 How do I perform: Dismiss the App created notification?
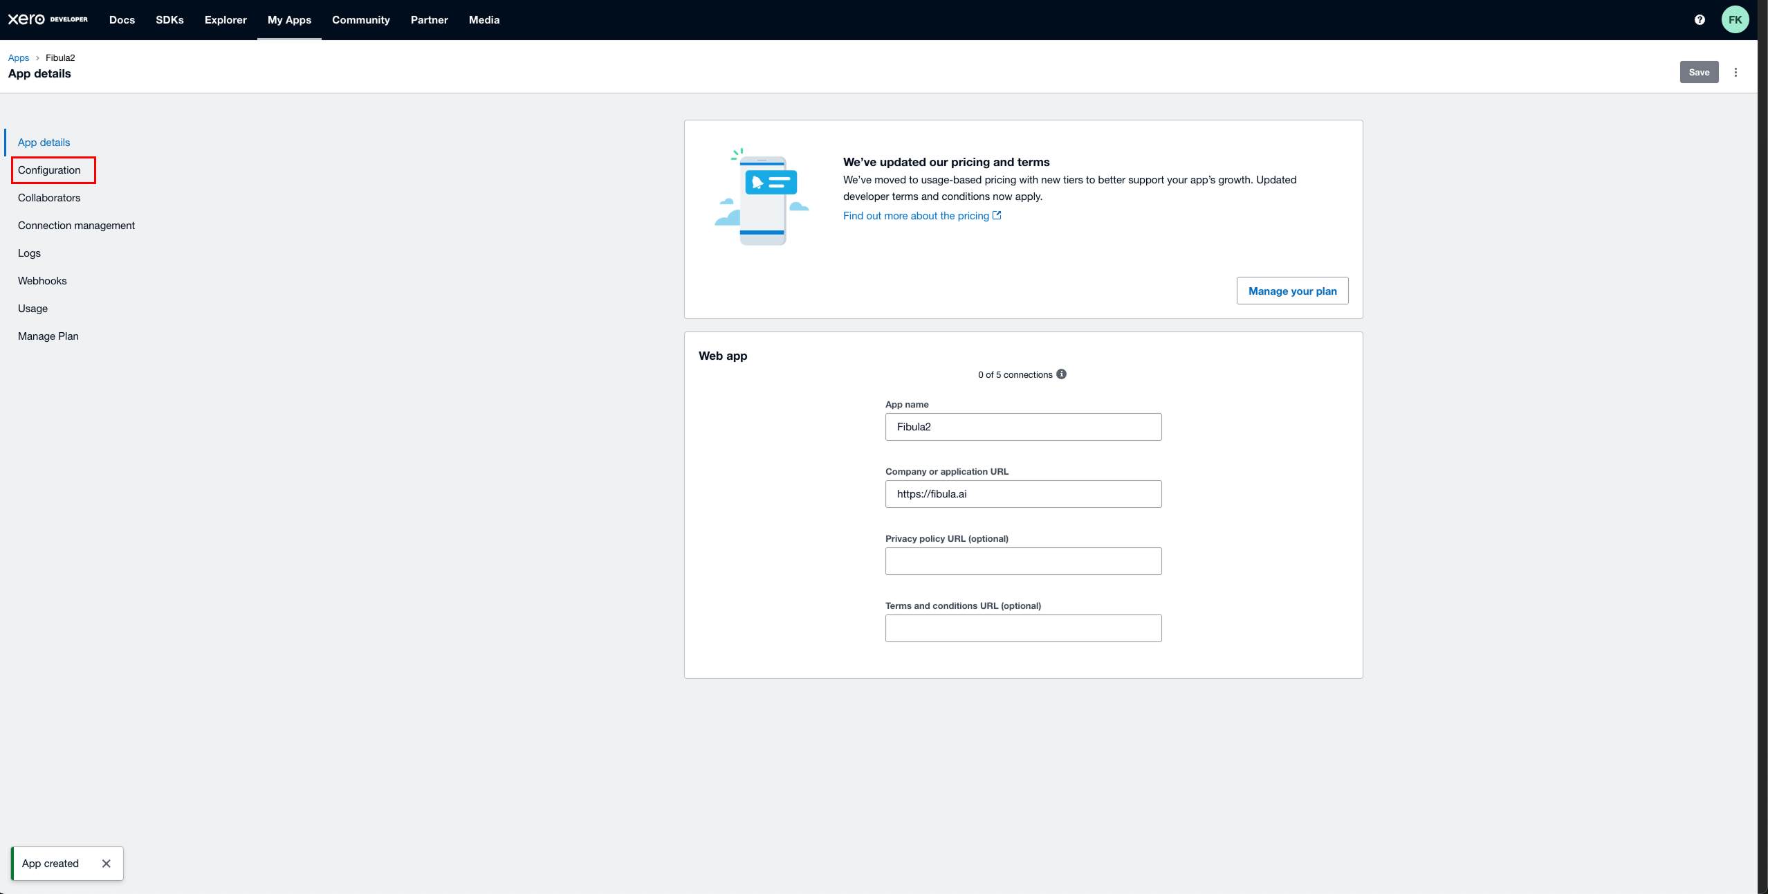coord(106,864)
